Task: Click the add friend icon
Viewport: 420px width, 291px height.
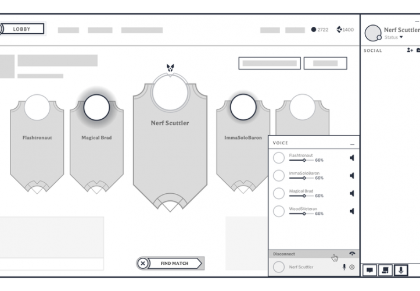Action: pos(409,51)
